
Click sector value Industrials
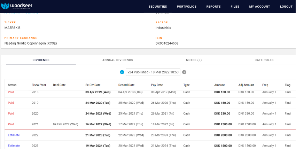pyautogui.click(x=163, y=28)
